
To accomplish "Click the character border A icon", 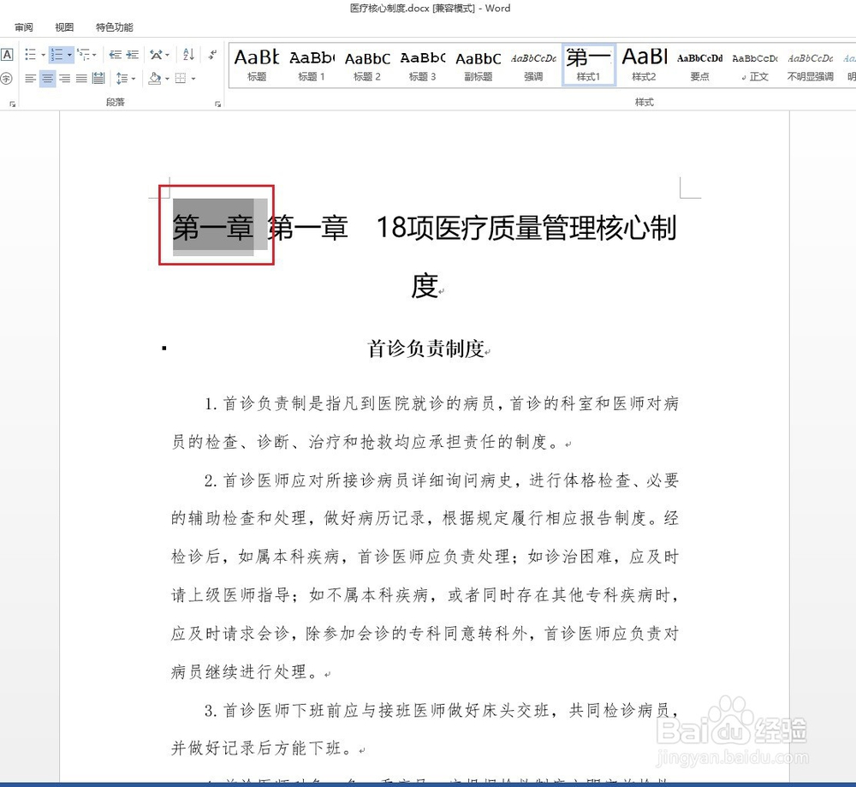I will tap(7, 55).
